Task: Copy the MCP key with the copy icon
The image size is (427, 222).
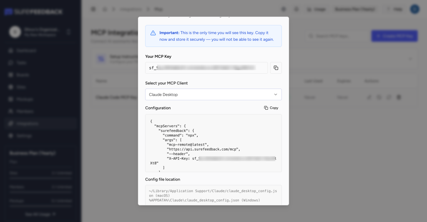Action: tap(276, 68)
